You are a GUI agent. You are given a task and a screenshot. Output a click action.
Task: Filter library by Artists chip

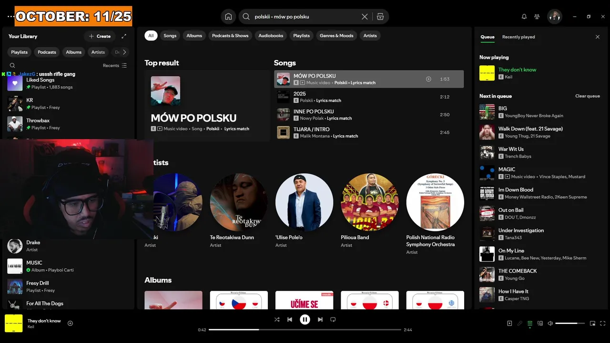click(x=98, y=52)
